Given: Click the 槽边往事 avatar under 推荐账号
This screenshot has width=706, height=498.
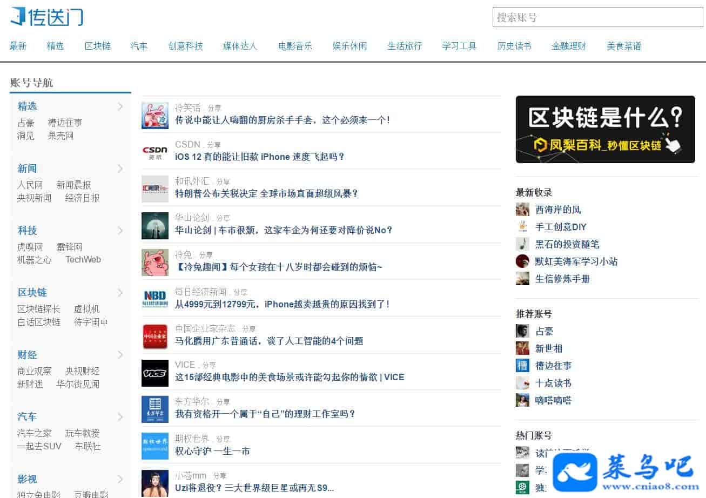Looking at the screenshot, I should (522, 366).
